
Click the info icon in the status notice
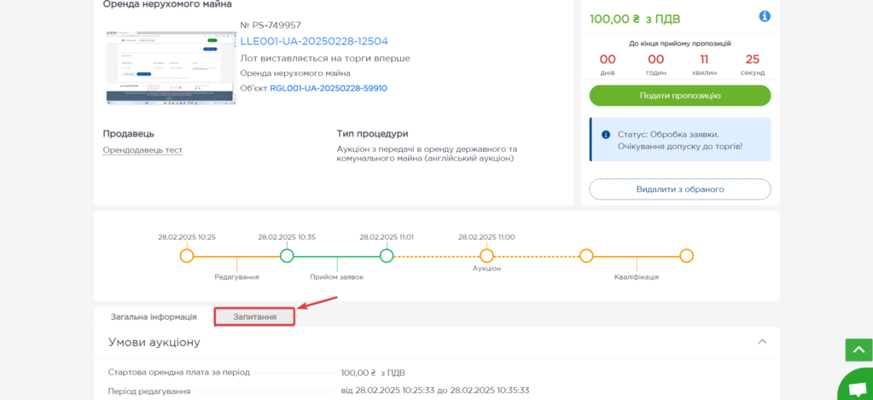[x=606, y=135]
